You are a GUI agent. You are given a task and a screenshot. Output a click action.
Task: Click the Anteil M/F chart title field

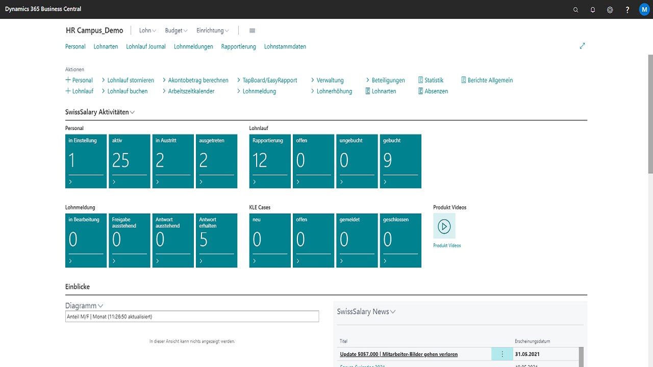point(192,317)
